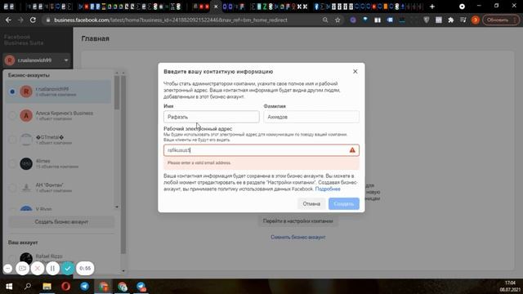Finish recording with the checkmark button

68,269
